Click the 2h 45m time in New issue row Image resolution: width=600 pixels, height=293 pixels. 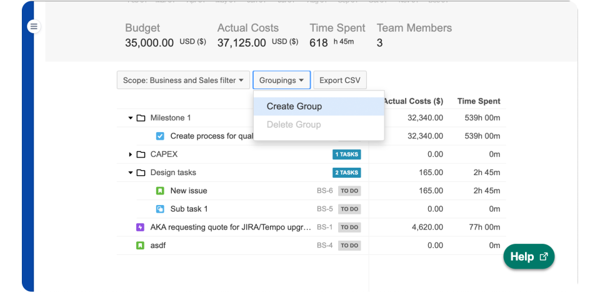(x=487, y=191)
